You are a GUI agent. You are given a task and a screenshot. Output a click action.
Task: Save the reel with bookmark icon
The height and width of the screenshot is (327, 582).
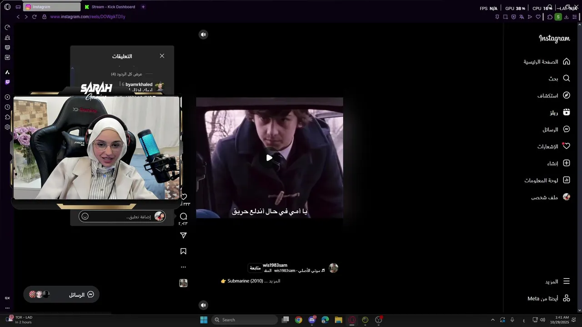184,251
